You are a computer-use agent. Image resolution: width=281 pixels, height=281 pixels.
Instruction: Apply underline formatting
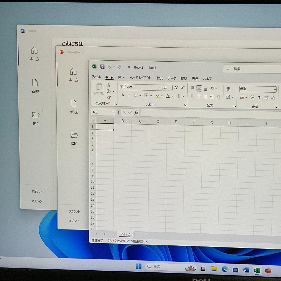pos(135,95)
